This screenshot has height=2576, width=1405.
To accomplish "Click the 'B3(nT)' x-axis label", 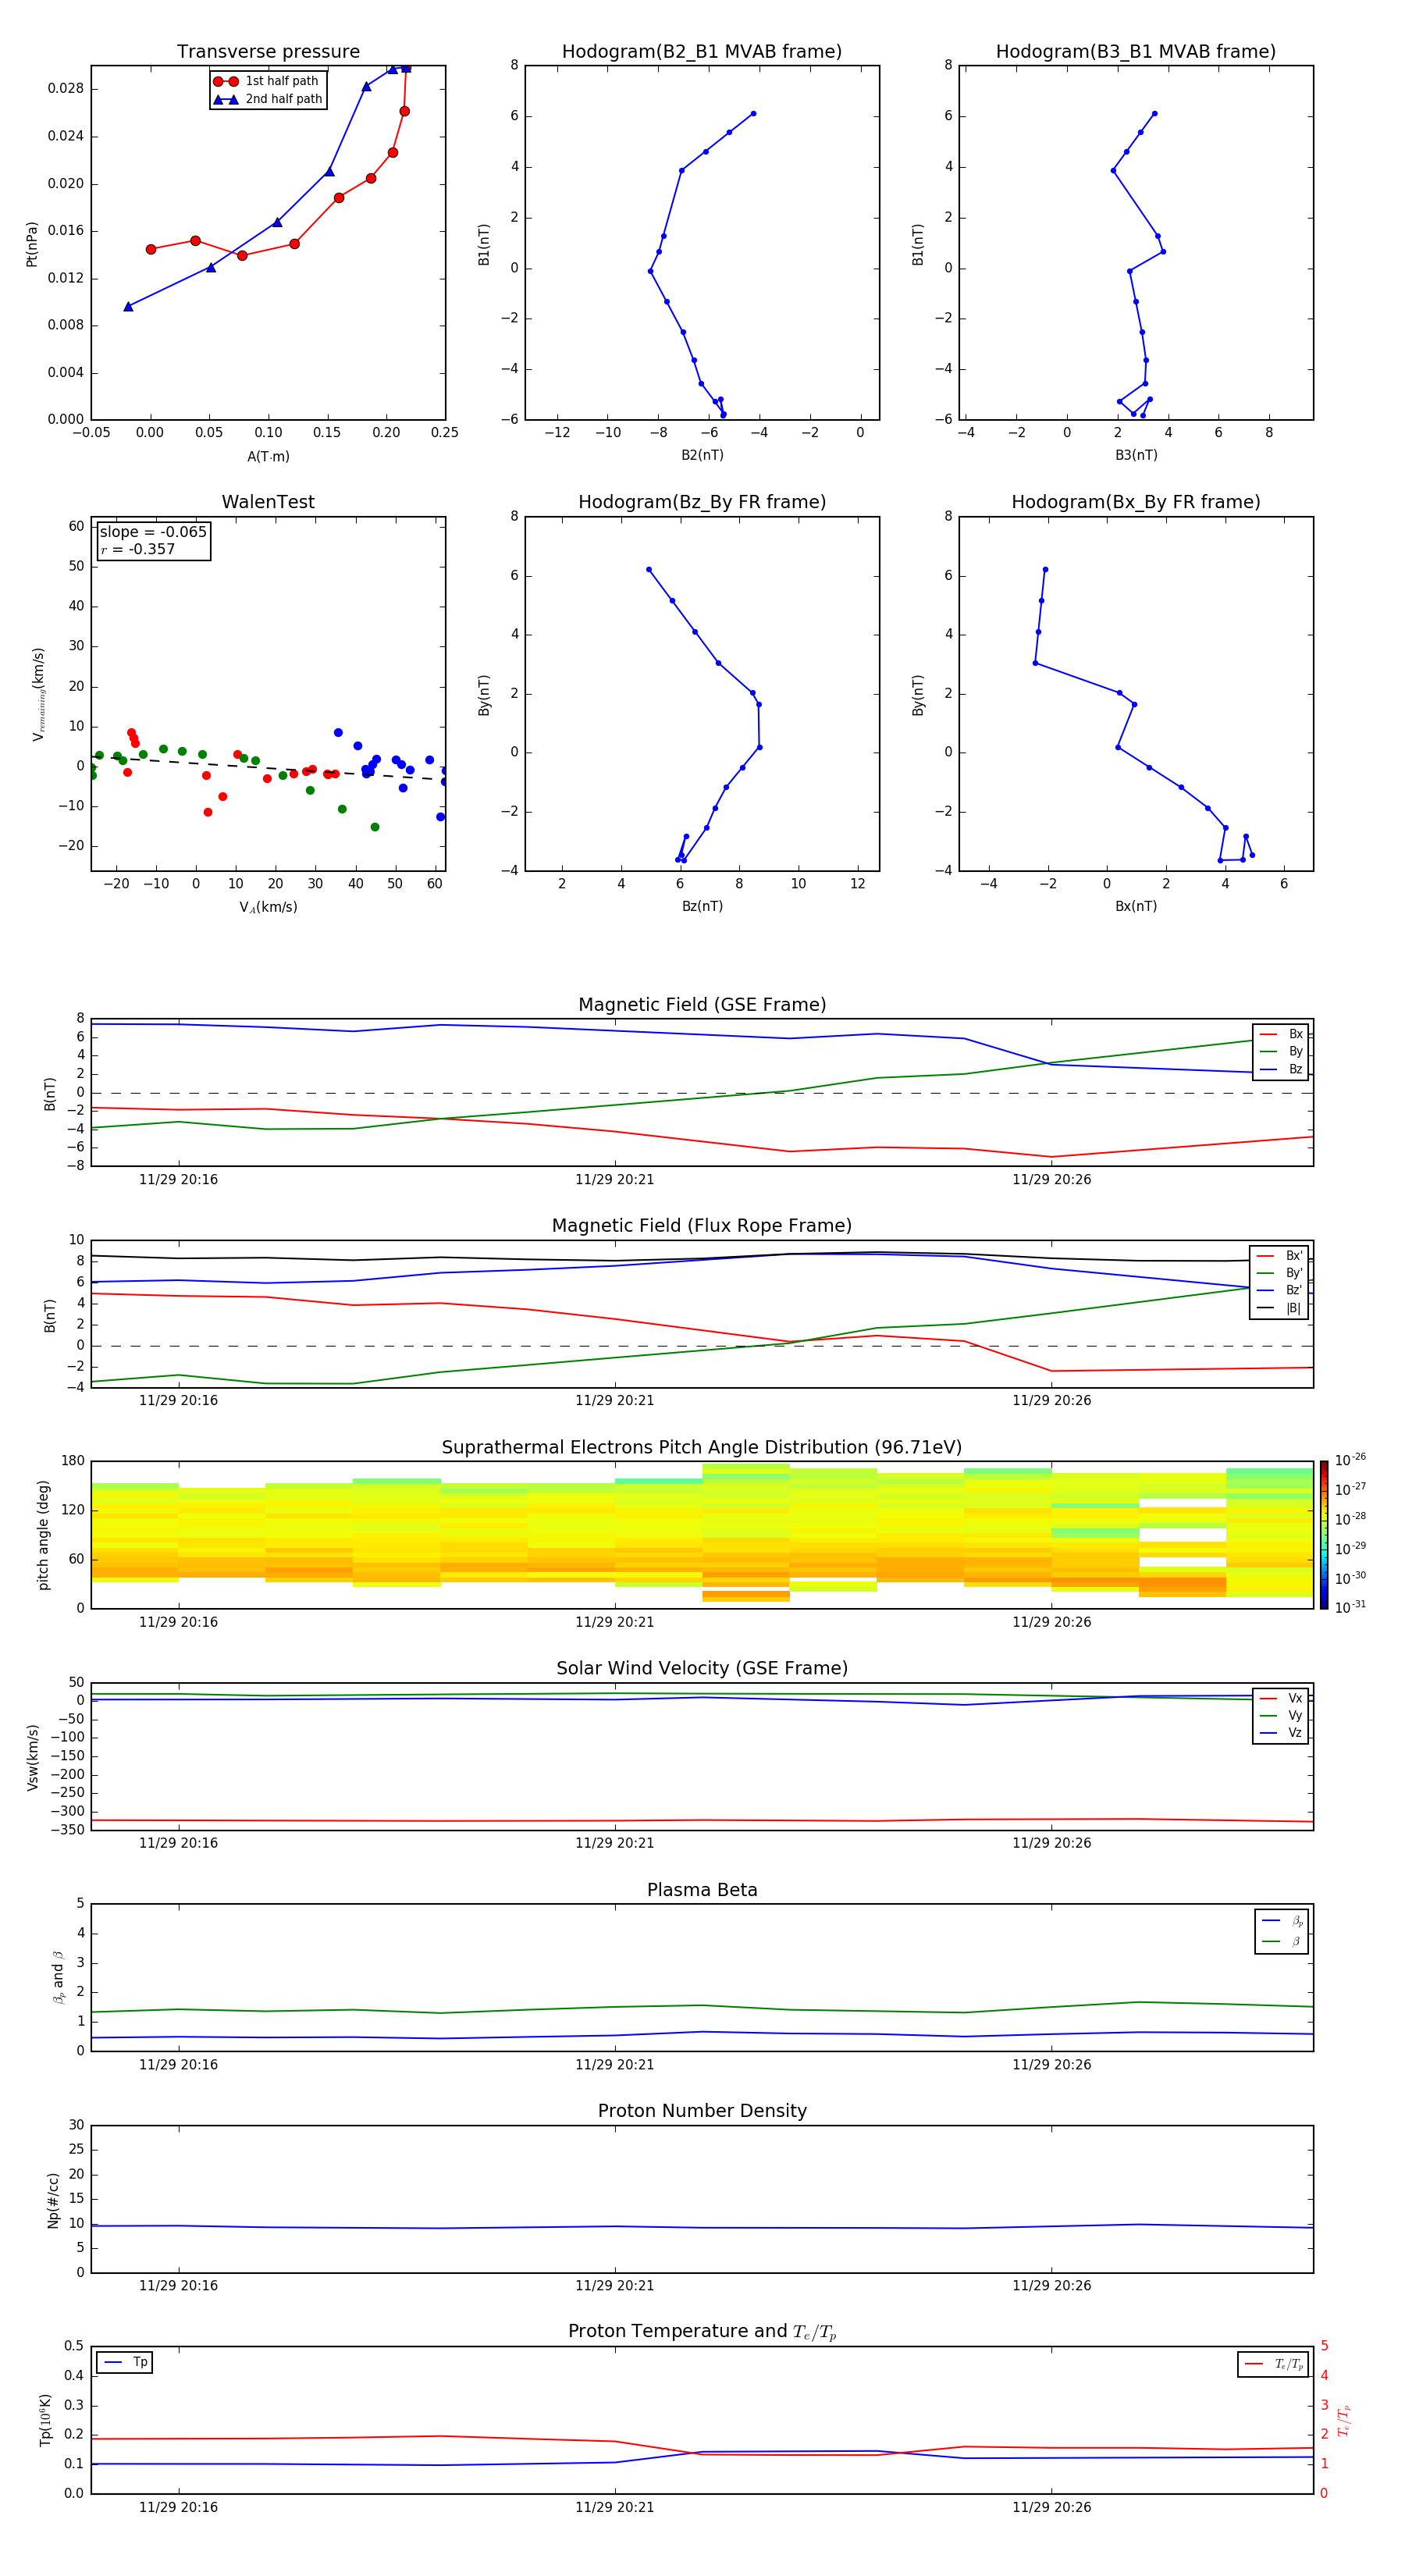I will [x=1136, y=455].
